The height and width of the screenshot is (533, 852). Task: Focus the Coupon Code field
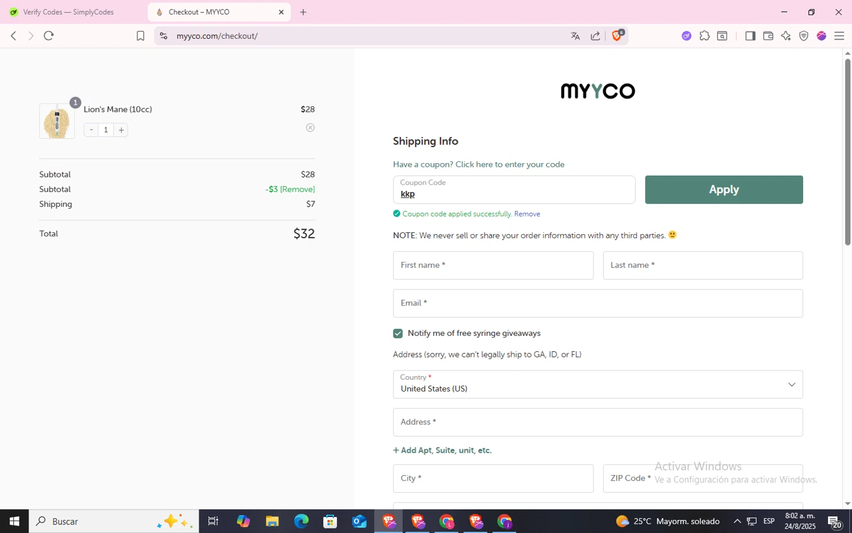[x=514, y=190]
